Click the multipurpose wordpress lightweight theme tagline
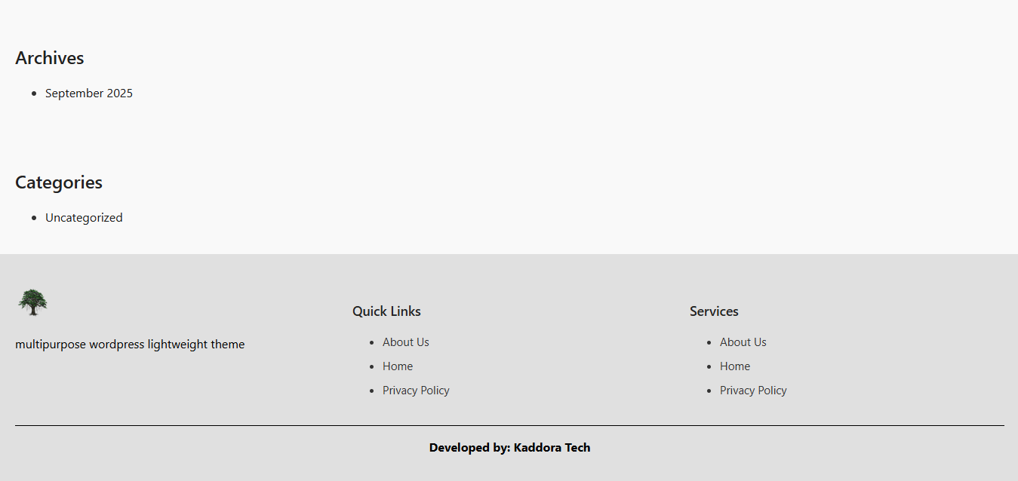The width and height of the screenshot is (1018, 481). pos(130,345)
